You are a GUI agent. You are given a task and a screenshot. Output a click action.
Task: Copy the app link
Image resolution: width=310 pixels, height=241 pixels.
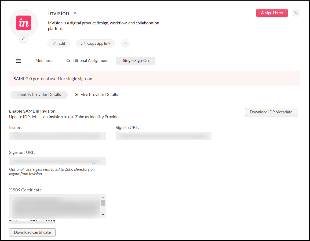(x=96, y=43)
